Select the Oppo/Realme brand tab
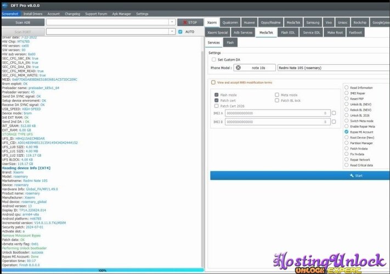 point(270,22)
